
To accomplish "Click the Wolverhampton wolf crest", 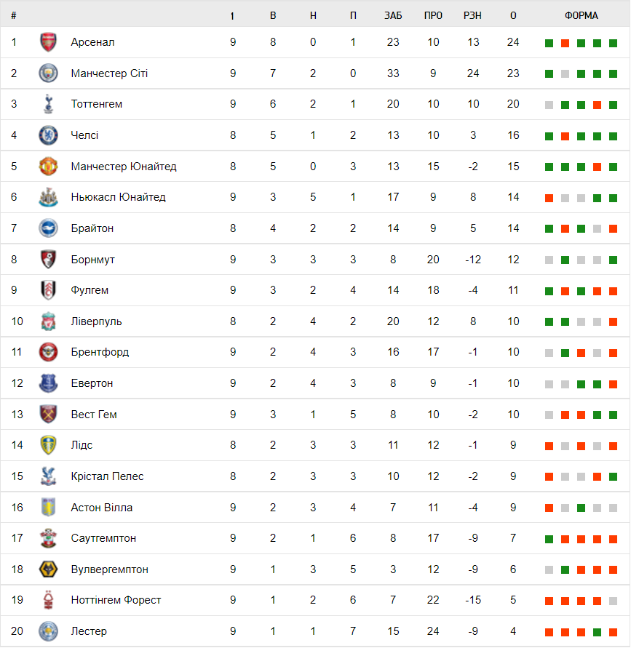I will tap(48, 569).
